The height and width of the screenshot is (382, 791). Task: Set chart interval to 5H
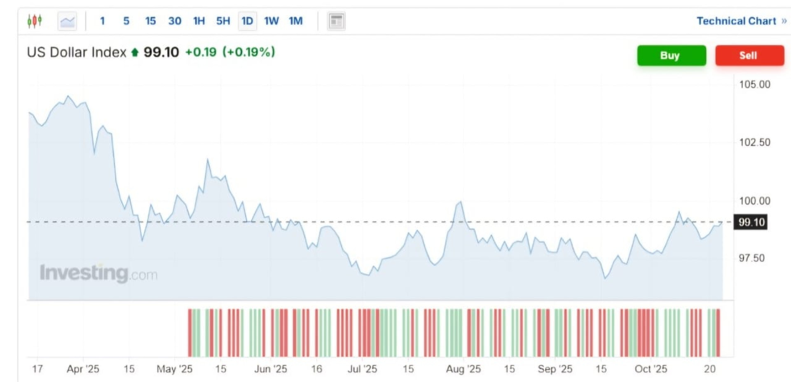click(x=223, y=21)
